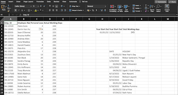Decrease decimal places
The image size is (178, 95).
click(105, 10)
